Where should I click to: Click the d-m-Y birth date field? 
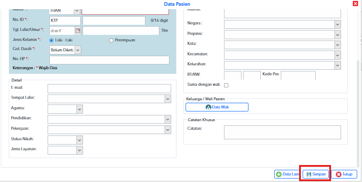point(62,30)
